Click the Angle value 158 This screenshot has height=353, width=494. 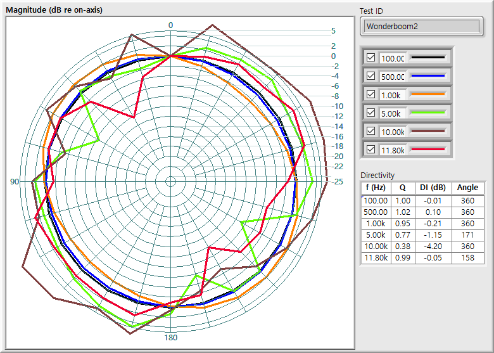467,257
